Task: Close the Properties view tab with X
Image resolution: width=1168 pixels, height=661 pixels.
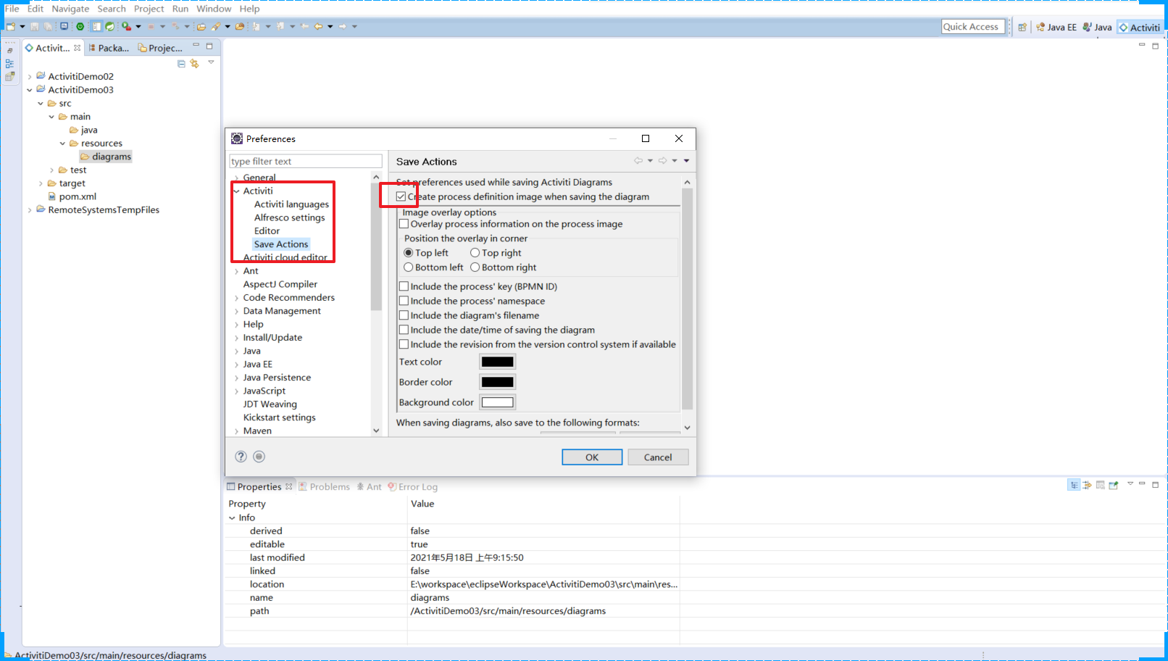Action: (x=289, y=486)
